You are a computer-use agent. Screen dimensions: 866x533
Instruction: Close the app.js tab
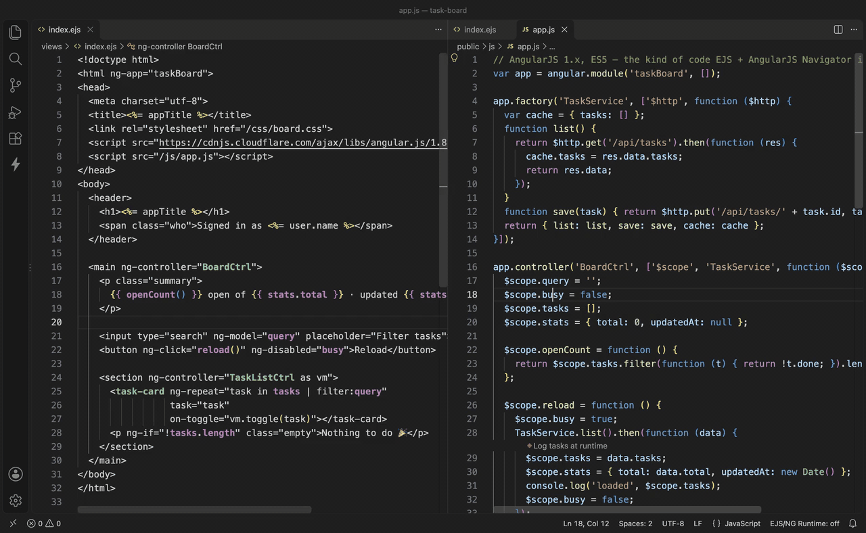[564, 30]
